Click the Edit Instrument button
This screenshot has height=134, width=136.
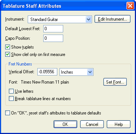pos(112,19)
